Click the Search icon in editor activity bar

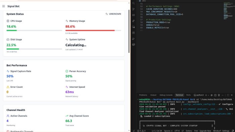click(134, 3)
